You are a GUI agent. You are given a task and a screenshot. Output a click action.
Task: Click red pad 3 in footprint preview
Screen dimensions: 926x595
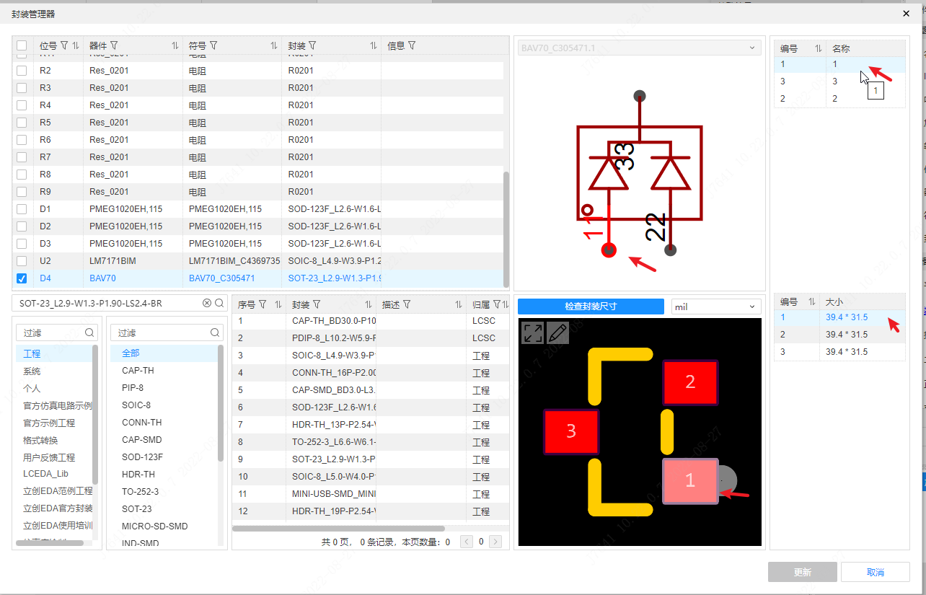(571, 431)
